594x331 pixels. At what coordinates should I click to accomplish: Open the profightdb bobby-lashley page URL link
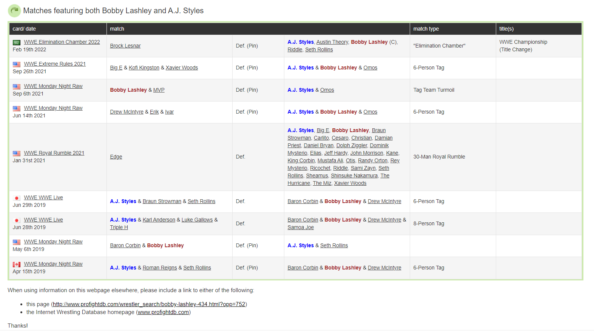pos(149,304)
